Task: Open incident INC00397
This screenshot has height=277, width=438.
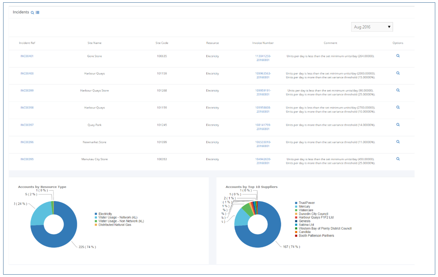Action: click(x=26, y=125)
